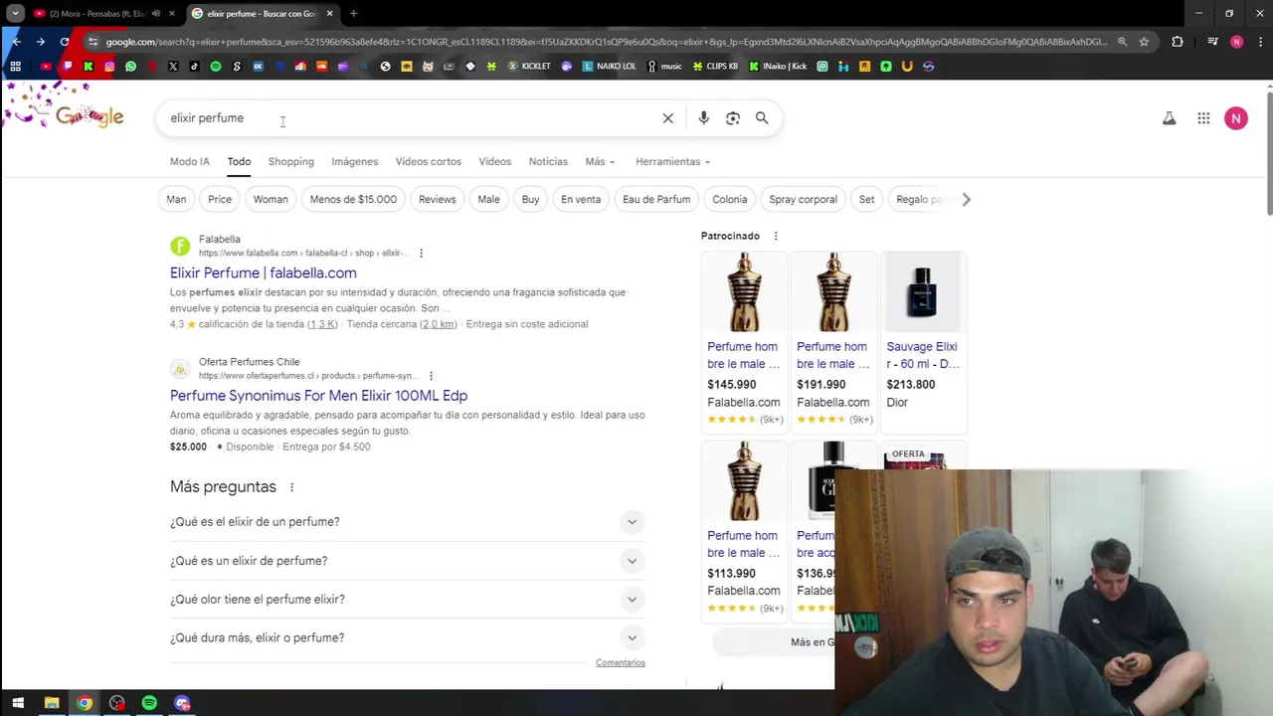This screenshot has width=1273, height=716.
Task: Switch to Imágenes results tab
Action: click(355, 161)
